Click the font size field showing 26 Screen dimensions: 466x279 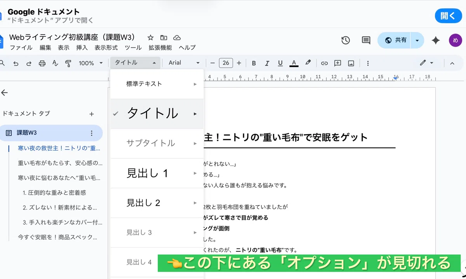226,63
